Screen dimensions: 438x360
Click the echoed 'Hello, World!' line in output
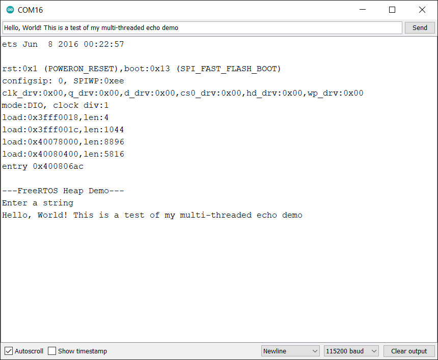(152, 215)
